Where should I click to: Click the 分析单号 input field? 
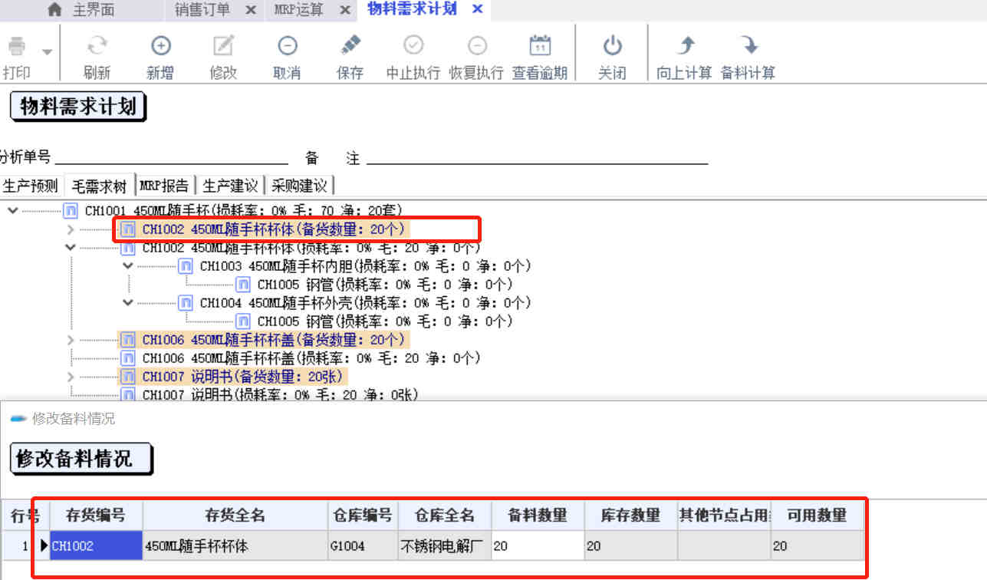tap(171, 157)
